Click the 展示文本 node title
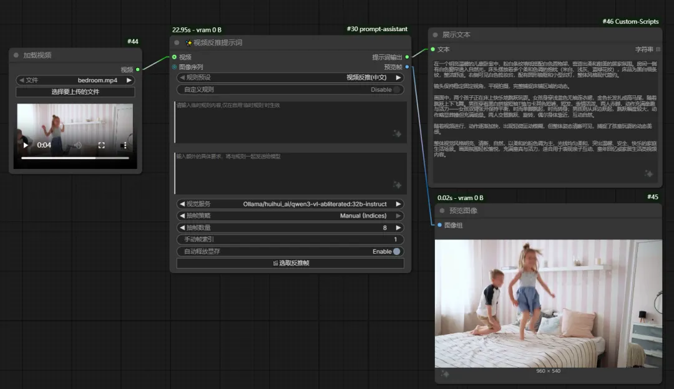The width and height of the screenshot is (674, 389). tap(456, 35)
